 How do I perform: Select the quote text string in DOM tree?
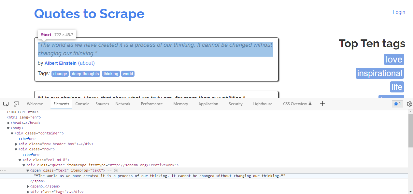coord(160,176)
